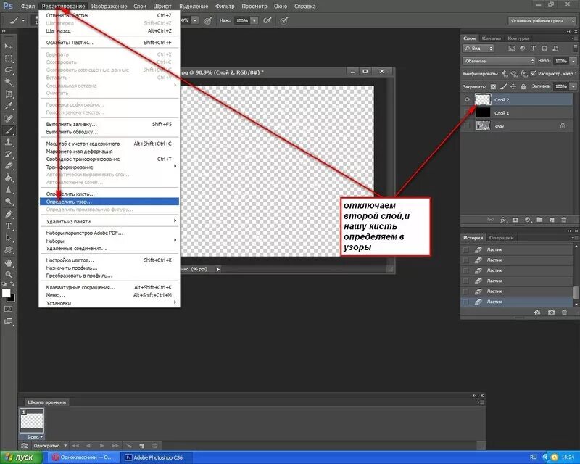Open the Изображение menu
The image size is (580, 464).
(x=109, y=6)
